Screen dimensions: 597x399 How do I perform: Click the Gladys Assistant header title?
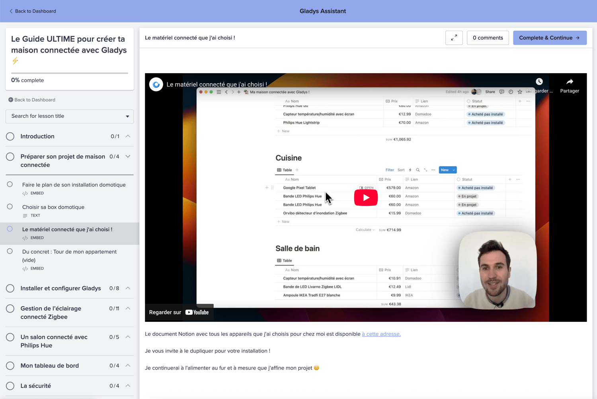323,11
